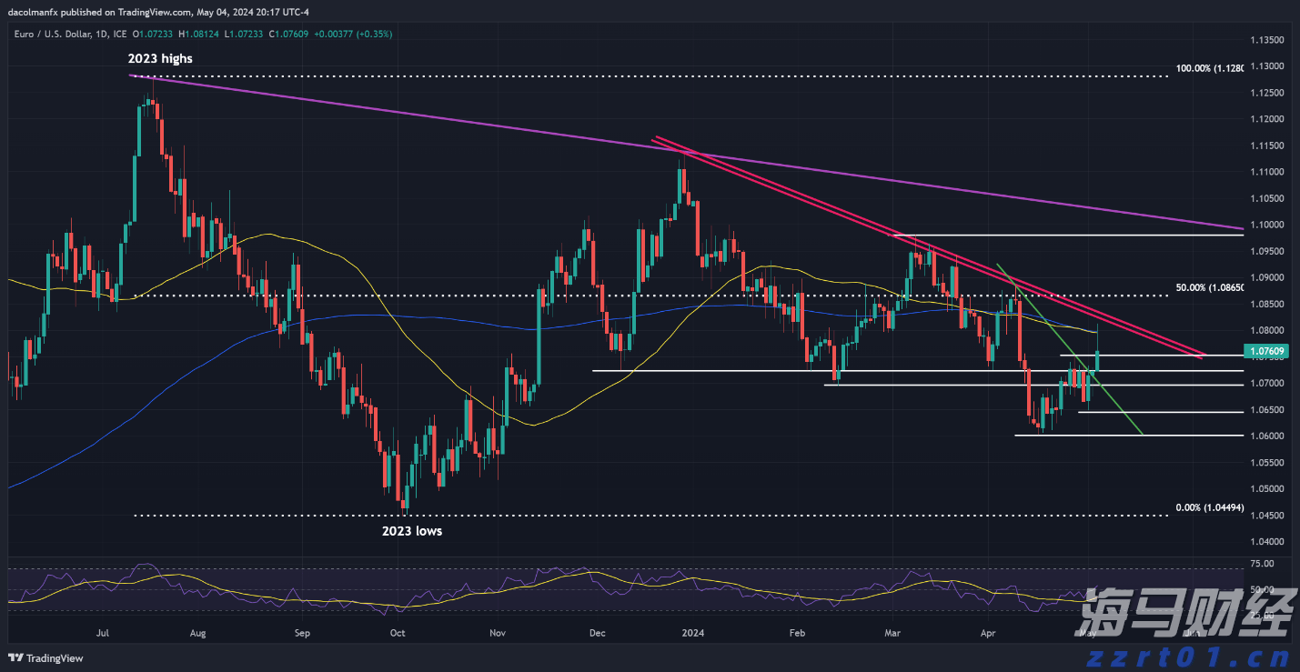This screenshot has height=672, width=1300.
Task: Click the open value O1.07233
Action: [x=155, y=34]
